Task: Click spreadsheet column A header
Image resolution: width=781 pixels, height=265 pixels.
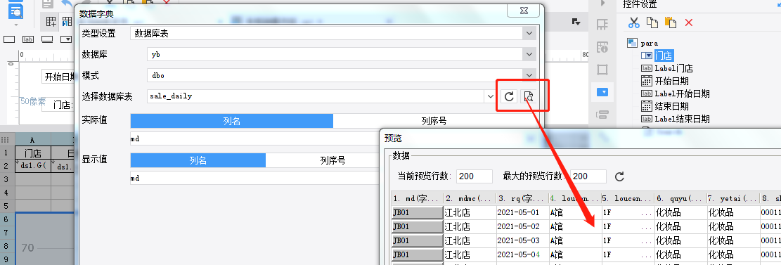Action: 33,141
